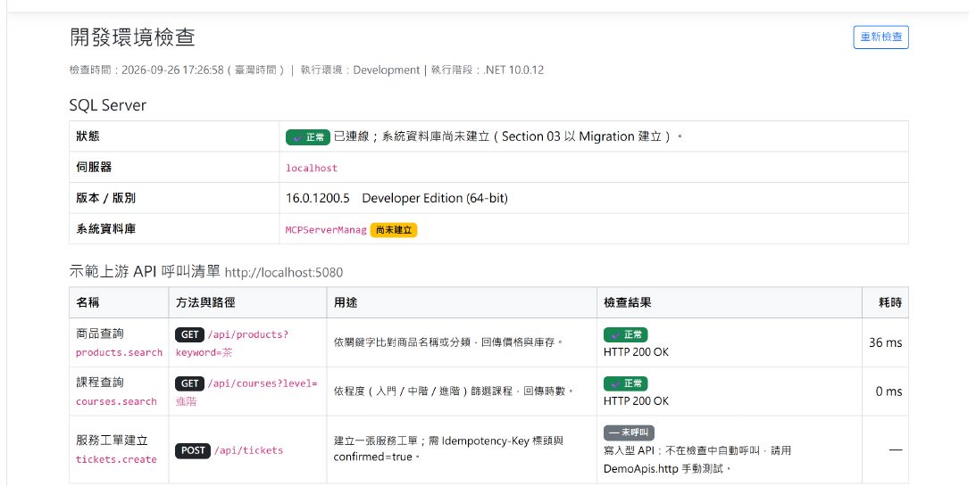Click the 依程度篩選課程 description
The image size is (976, 486).
point(453,391)
